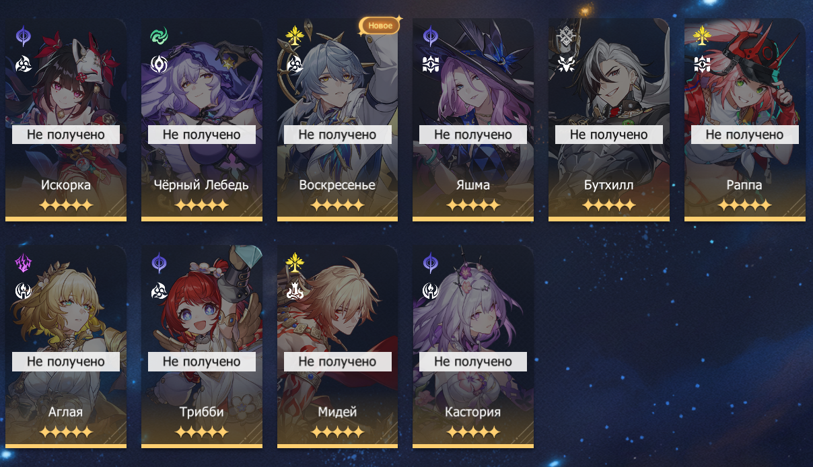Screen dimensions: 813x467
Task: Click the Physical element icon on Бутхилл's card
Action: click(x=567, y=36)
